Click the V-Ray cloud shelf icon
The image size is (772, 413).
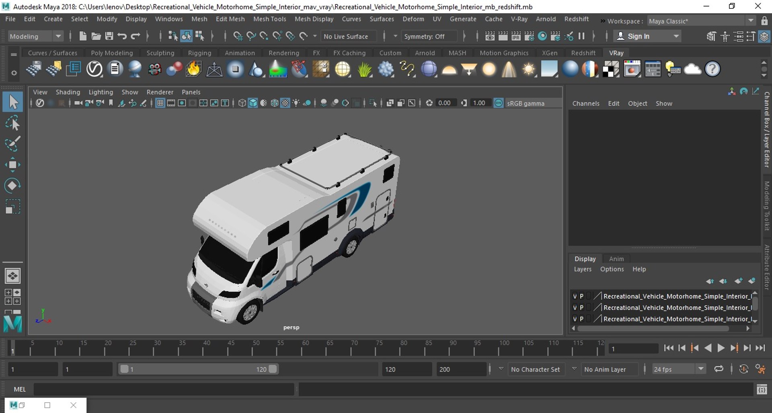pos(692,69)
